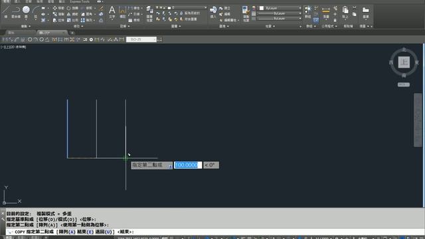Screen dimensions: 425x239
Task: Click the Move (移動) tool
Action: pyautogui.click(x=58, y=8)
